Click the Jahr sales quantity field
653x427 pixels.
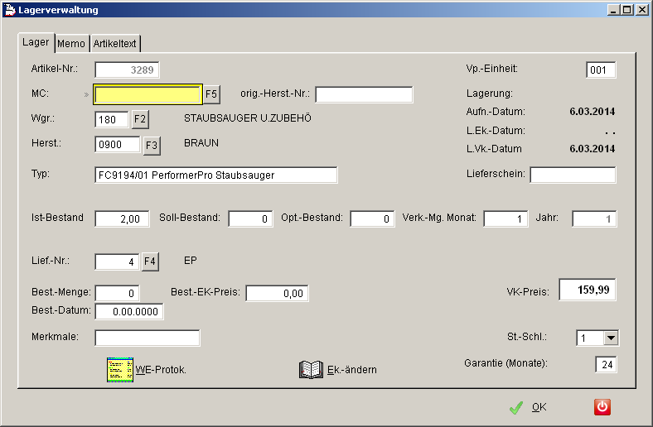point(594,218)
